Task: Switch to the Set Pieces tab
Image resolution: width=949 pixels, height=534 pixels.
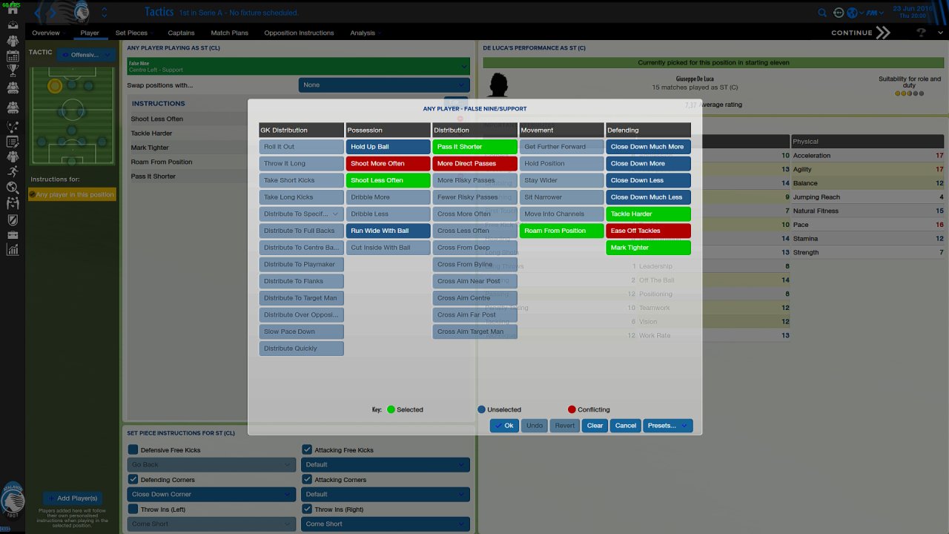Action: coord(131,33)
